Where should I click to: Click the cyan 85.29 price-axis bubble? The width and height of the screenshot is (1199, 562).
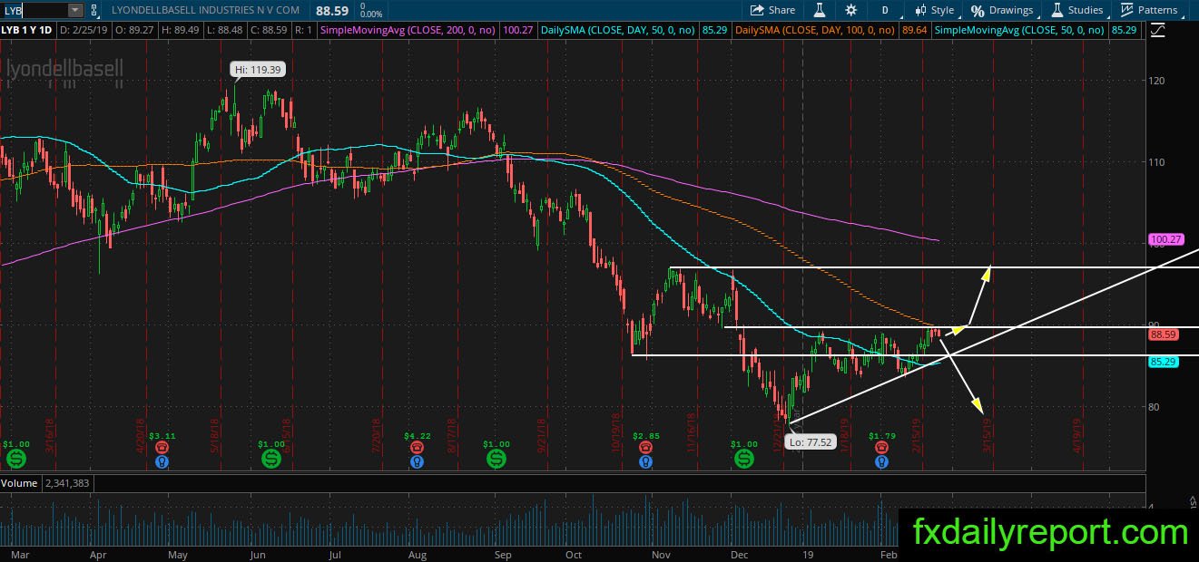1163,362
